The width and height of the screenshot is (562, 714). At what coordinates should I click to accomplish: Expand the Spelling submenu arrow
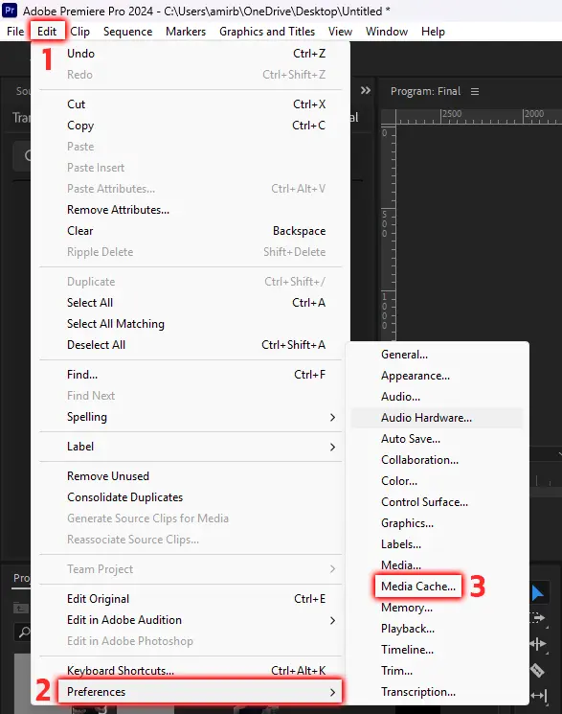[x=332, y=417]
